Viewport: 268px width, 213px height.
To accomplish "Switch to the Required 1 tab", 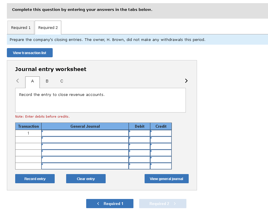I will [x=21, y=27].
